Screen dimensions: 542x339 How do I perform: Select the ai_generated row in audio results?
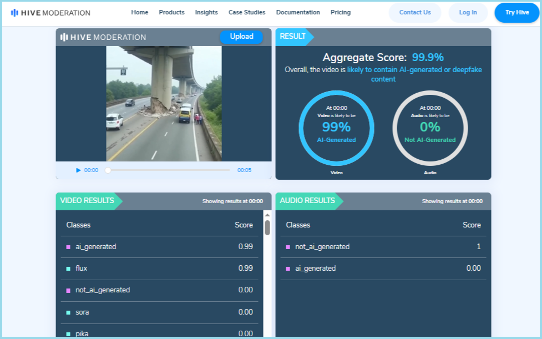tap(383, 269)
